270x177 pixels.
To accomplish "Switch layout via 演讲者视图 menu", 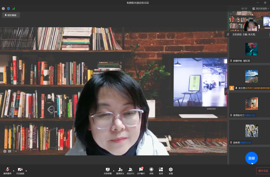I will (261, 9).
